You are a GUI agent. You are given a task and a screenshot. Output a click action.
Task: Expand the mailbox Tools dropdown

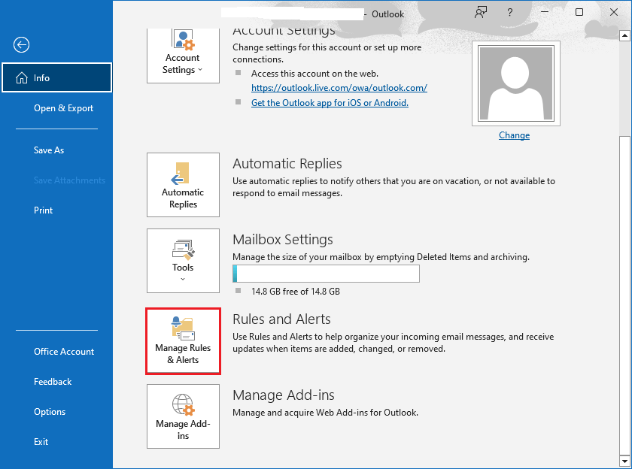183,261
